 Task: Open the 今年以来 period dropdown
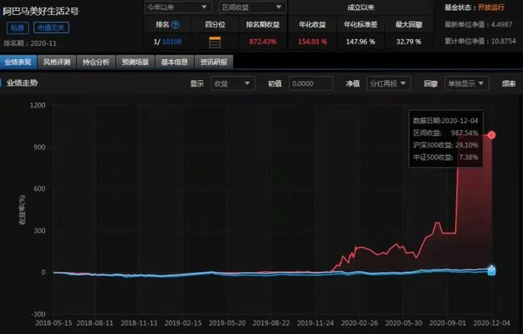pyautogui.click(x=178, y=7)
